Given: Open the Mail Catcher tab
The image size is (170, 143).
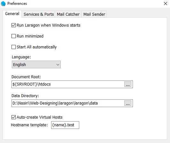Looking at the screenshot, I should pyautogui.click(x=68, y=14).
